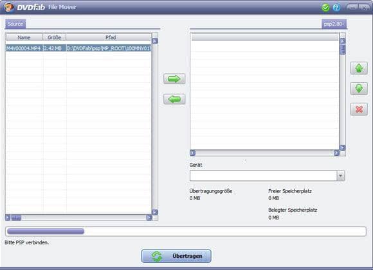Click the green right arrow add button
Screen dimensions: 373x270
tap(174, 79)
